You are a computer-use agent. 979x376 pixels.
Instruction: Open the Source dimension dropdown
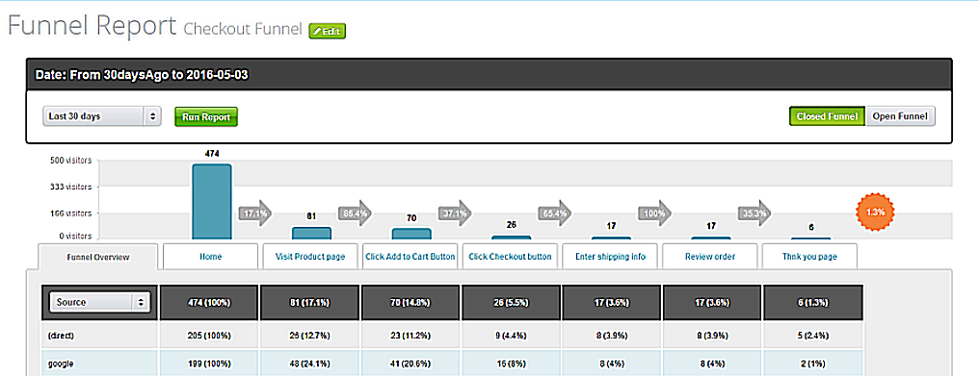(x=99, y=302)
